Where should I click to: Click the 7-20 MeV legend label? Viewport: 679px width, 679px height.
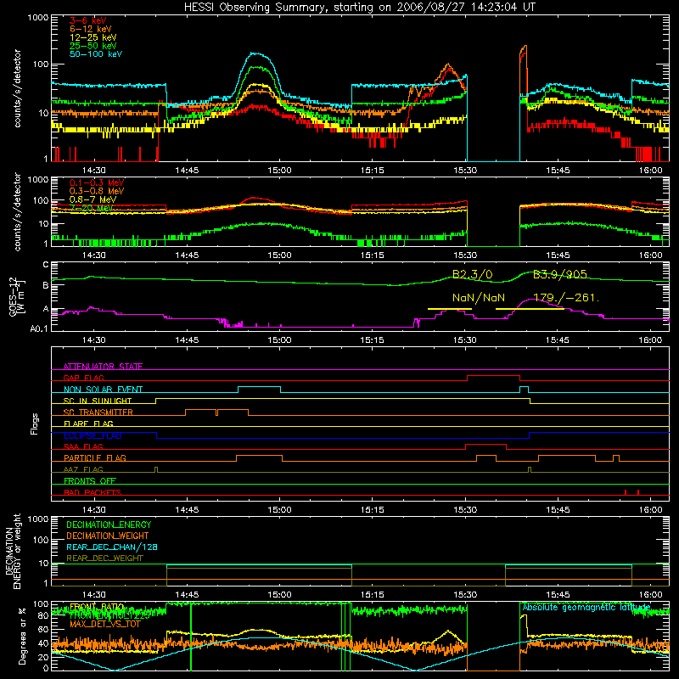pos(91,208)
